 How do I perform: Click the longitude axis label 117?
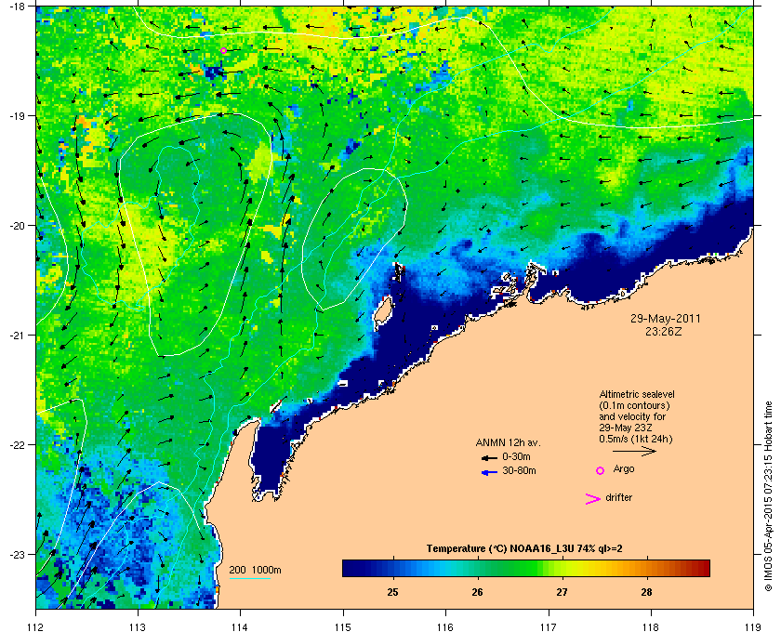(549, 627)
